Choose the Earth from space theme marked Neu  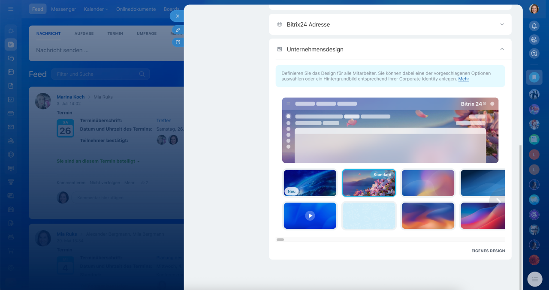click(310, 182)
